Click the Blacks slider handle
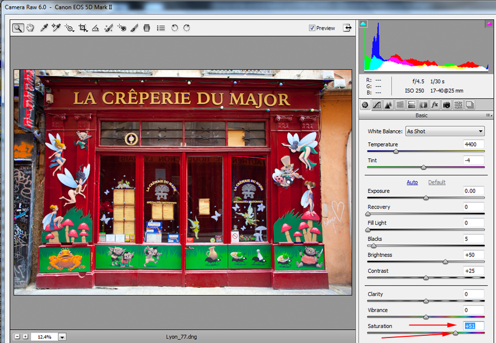Screen dimensions: 496x343 point(374,246)
